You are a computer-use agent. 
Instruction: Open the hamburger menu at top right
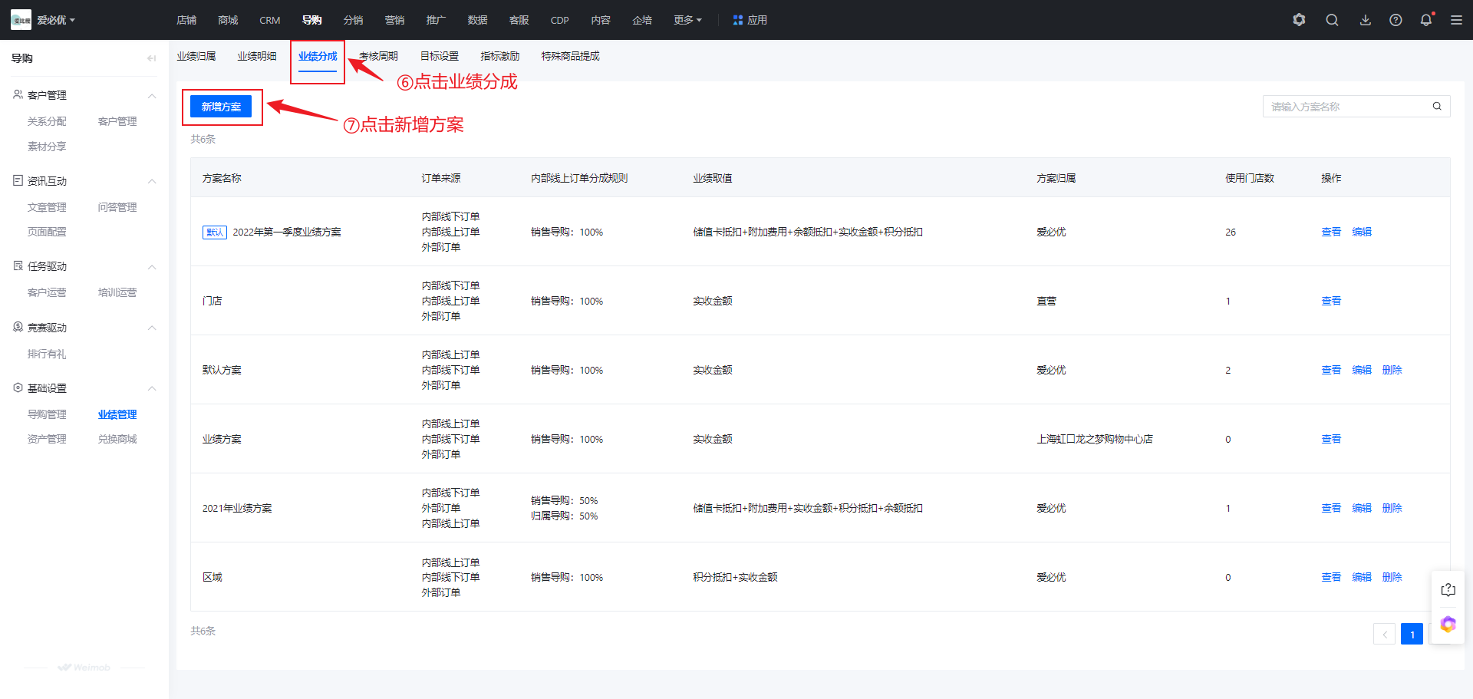point(1456,20)
